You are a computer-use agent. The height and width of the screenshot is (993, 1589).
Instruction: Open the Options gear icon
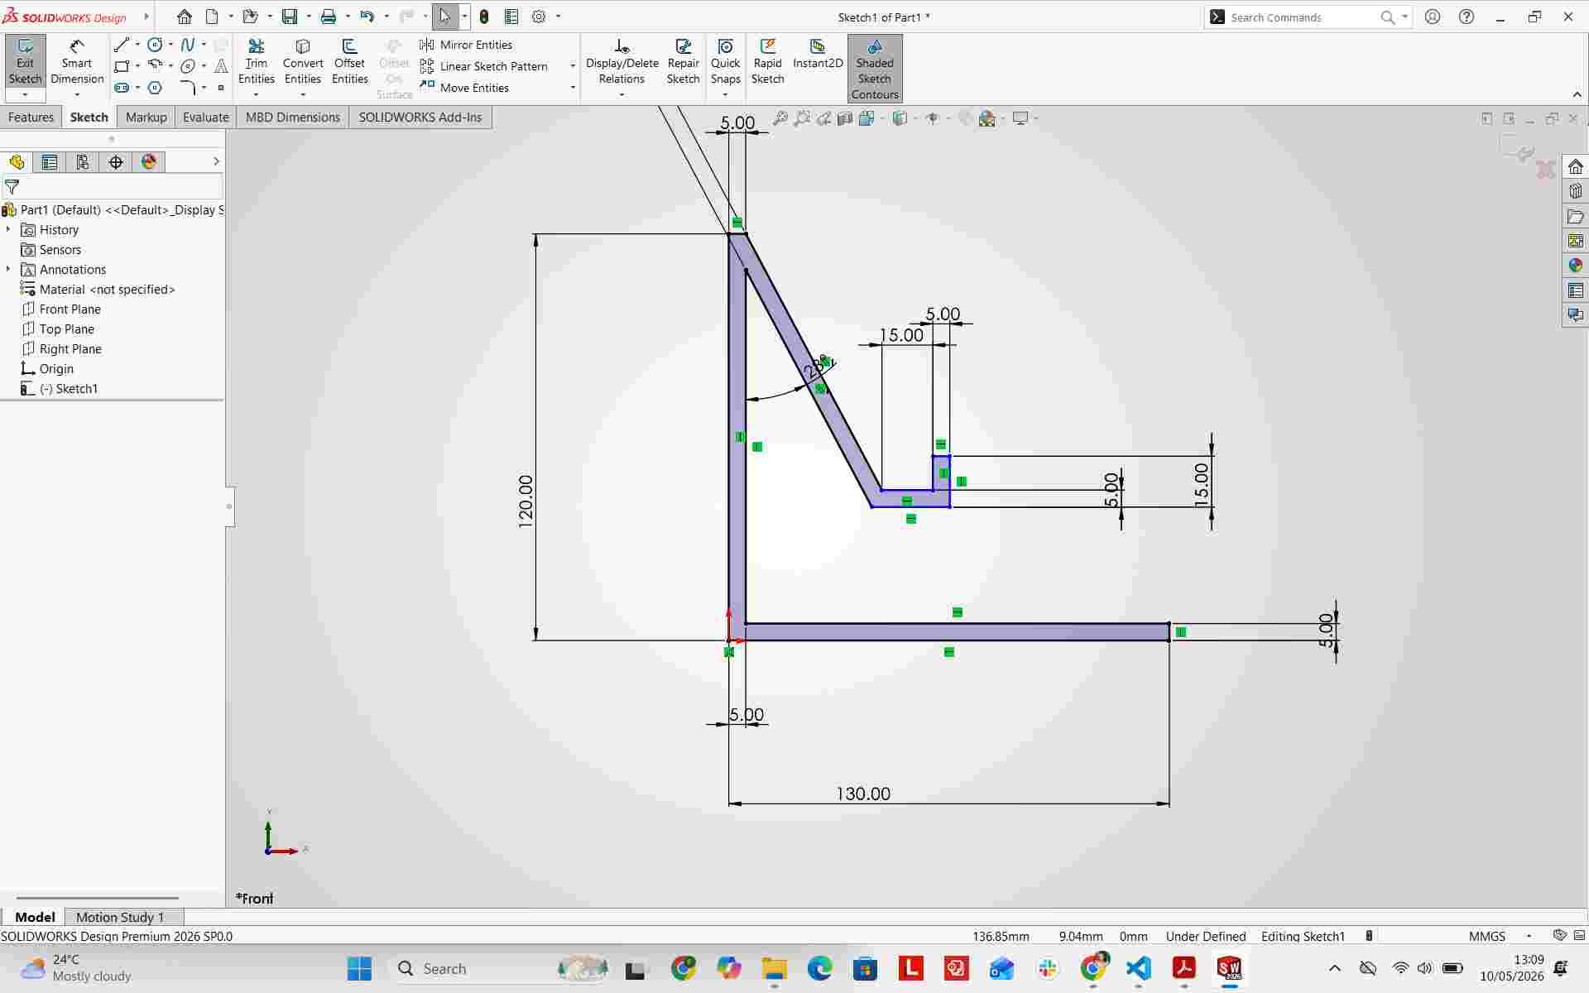539,17
